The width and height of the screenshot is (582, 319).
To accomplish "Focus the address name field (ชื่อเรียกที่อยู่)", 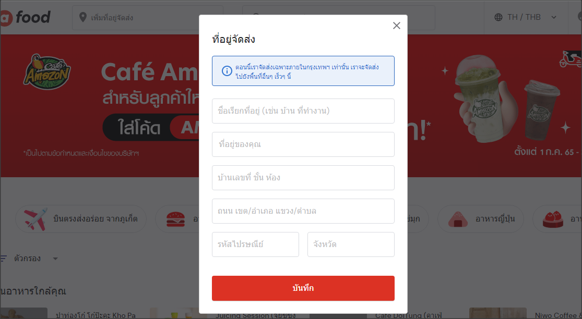I will pyautogui.click(x=303, y=111).
